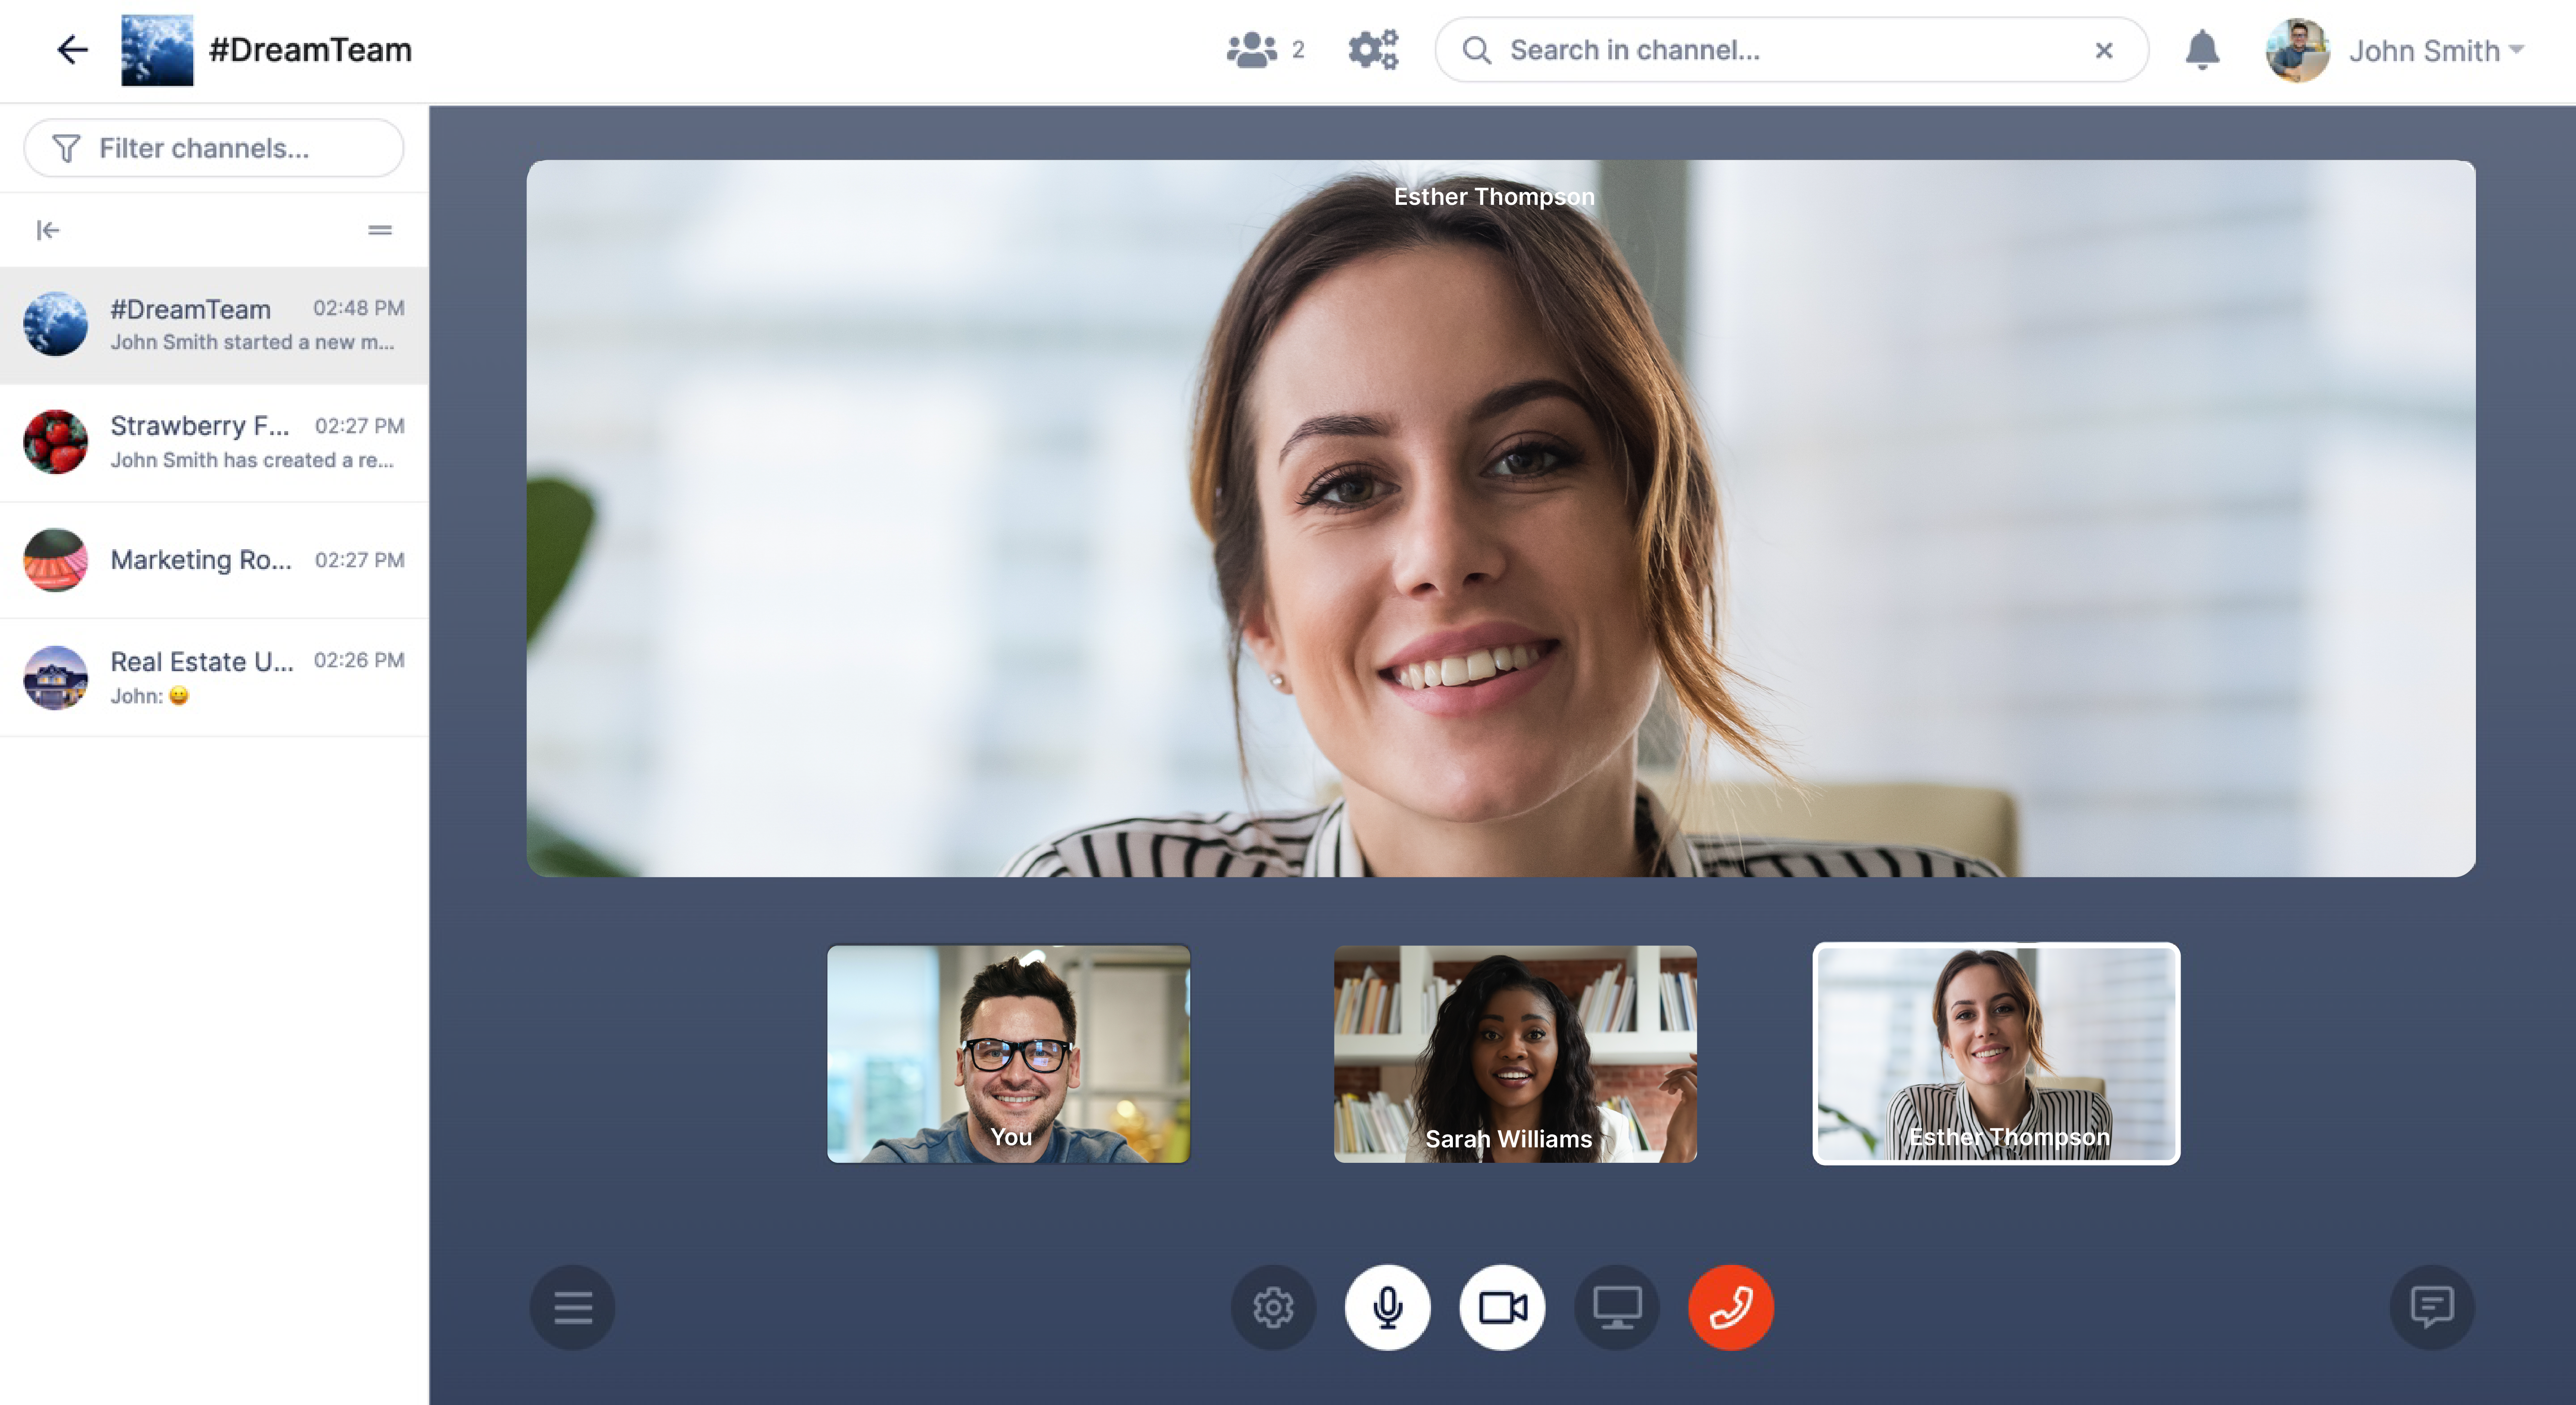Click the 'John:' emoji message preview
Image resolution: width=2576 pixels, height=1405 pixels.
pos(149,696)
